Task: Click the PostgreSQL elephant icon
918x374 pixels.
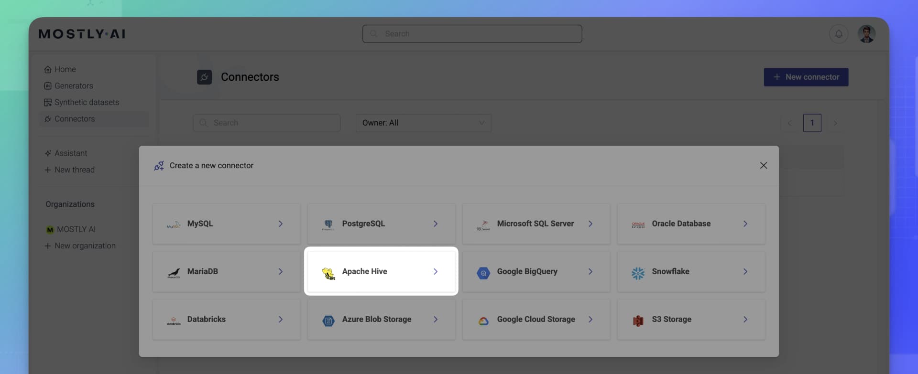Action: (328, 224)
